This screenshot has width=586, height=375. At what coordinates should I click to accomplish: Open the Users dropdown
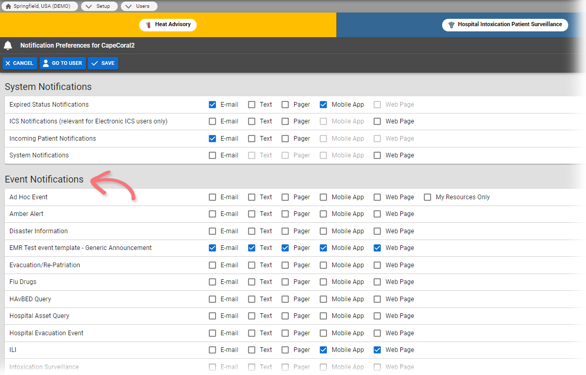[139, 6]
